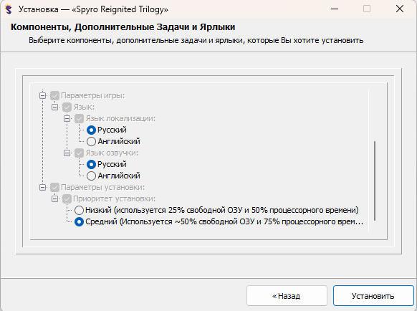Image resolution: width=417 pixels, height=311 pixels.
Task: Click the Параметры установки label
Action: coord(103,187)
